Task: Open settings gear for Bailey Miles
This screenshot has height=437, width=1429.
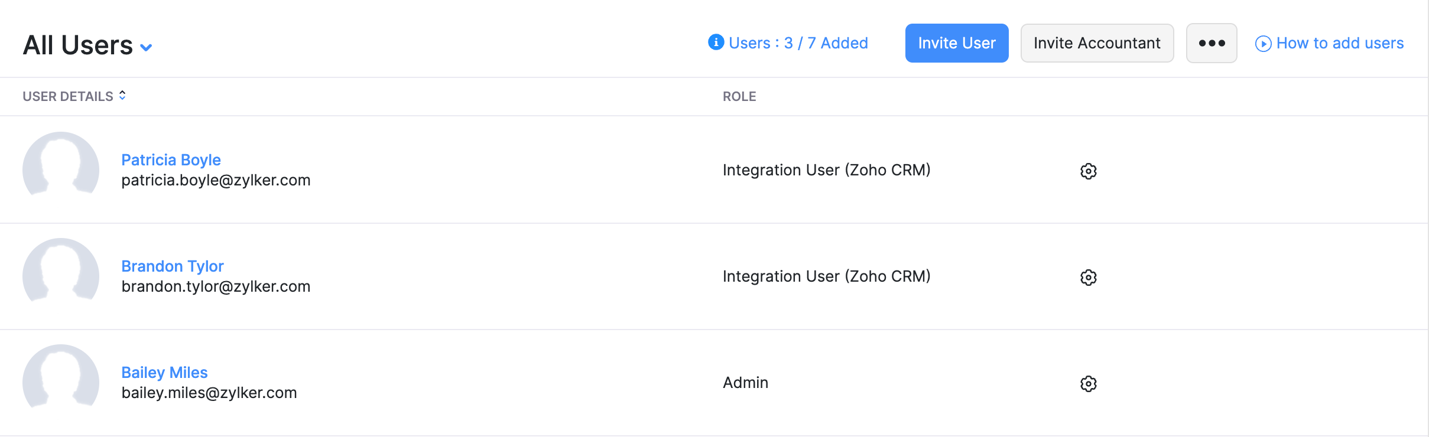Action: tap(1088, 384)
